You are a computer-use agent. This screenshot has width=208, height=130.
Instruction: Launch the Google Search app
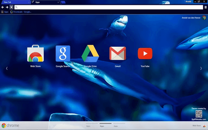pos(63,54)
